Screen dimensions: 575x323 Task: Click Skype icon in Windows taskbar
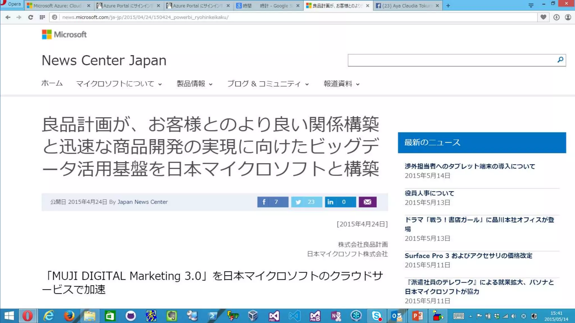[376, 316]
